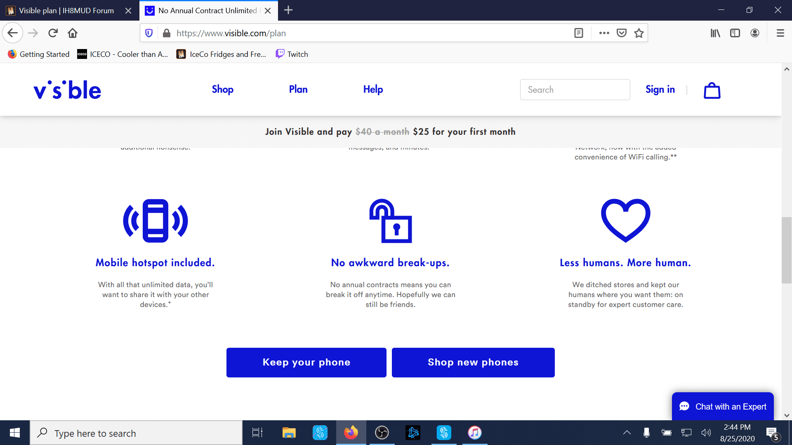Image resolution: width=792 pixels, height=445 pixels.
Task: Click the unlocked padlock icon
Action: tap(391, 221)
